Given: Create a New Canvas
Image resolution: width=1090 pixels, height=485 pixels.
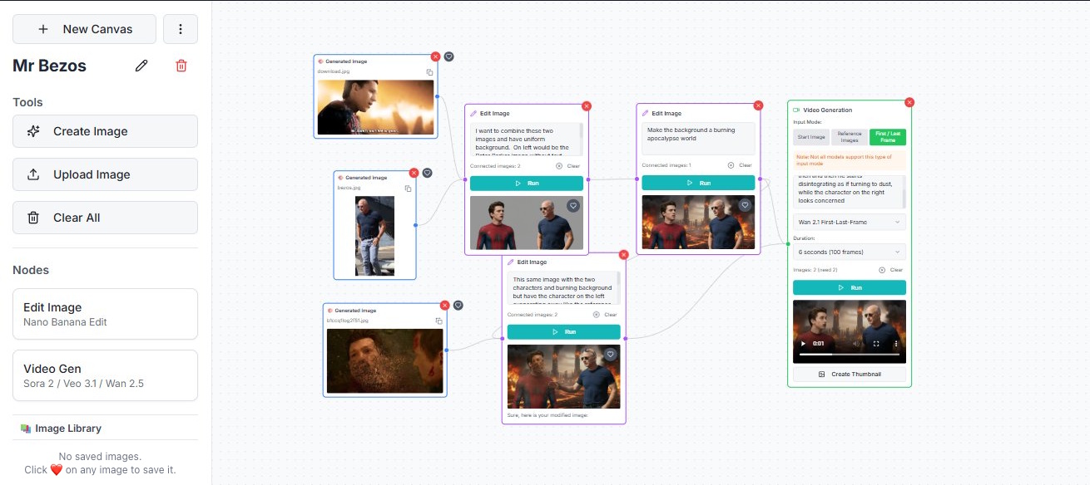Looking at the screenshot, I should click(84, 29).
